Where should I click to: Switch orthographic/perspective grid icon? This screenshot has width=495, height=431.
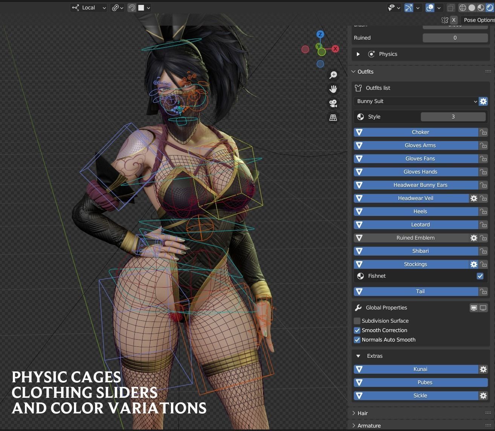333,118
